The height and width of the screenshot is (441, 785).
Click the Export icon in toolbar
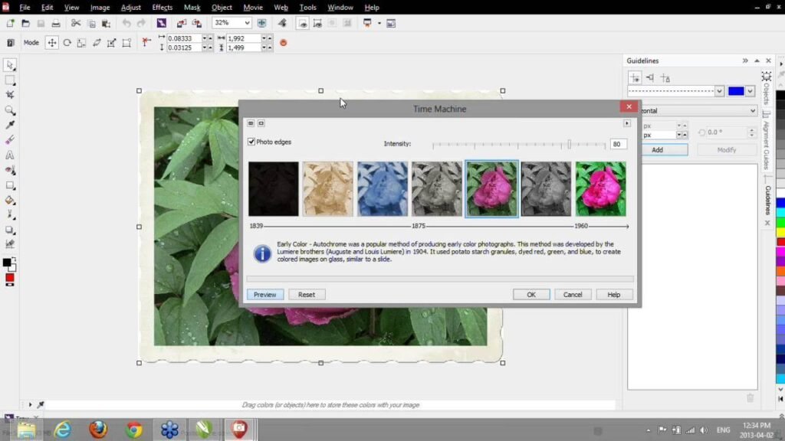tap(197, 23)
